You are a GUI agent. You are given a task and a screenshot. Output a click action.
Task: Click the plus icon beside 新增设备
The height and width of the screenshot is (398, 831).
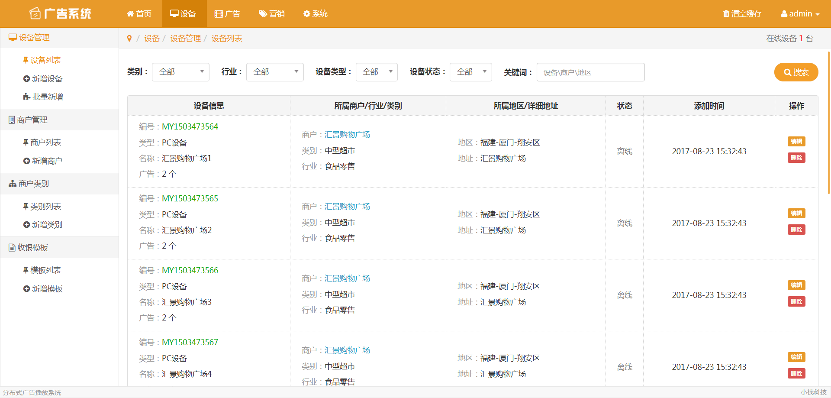tap(26, 79)
